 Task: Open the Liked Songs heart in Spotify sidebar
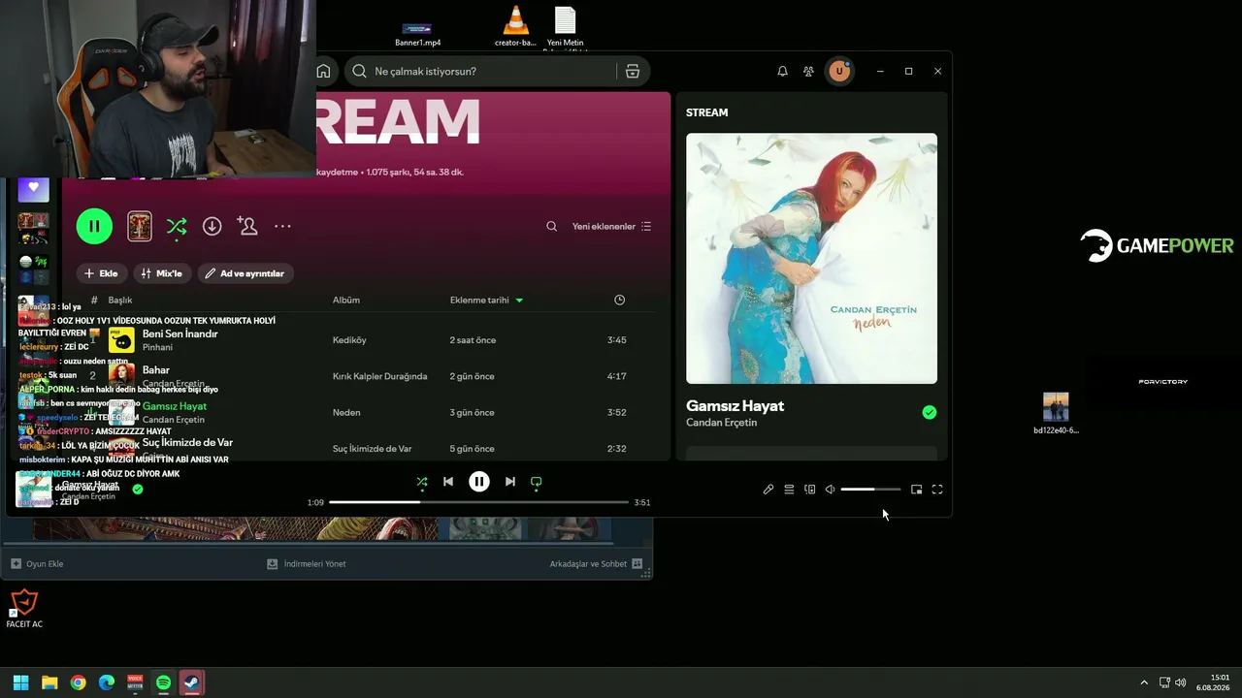34,188
